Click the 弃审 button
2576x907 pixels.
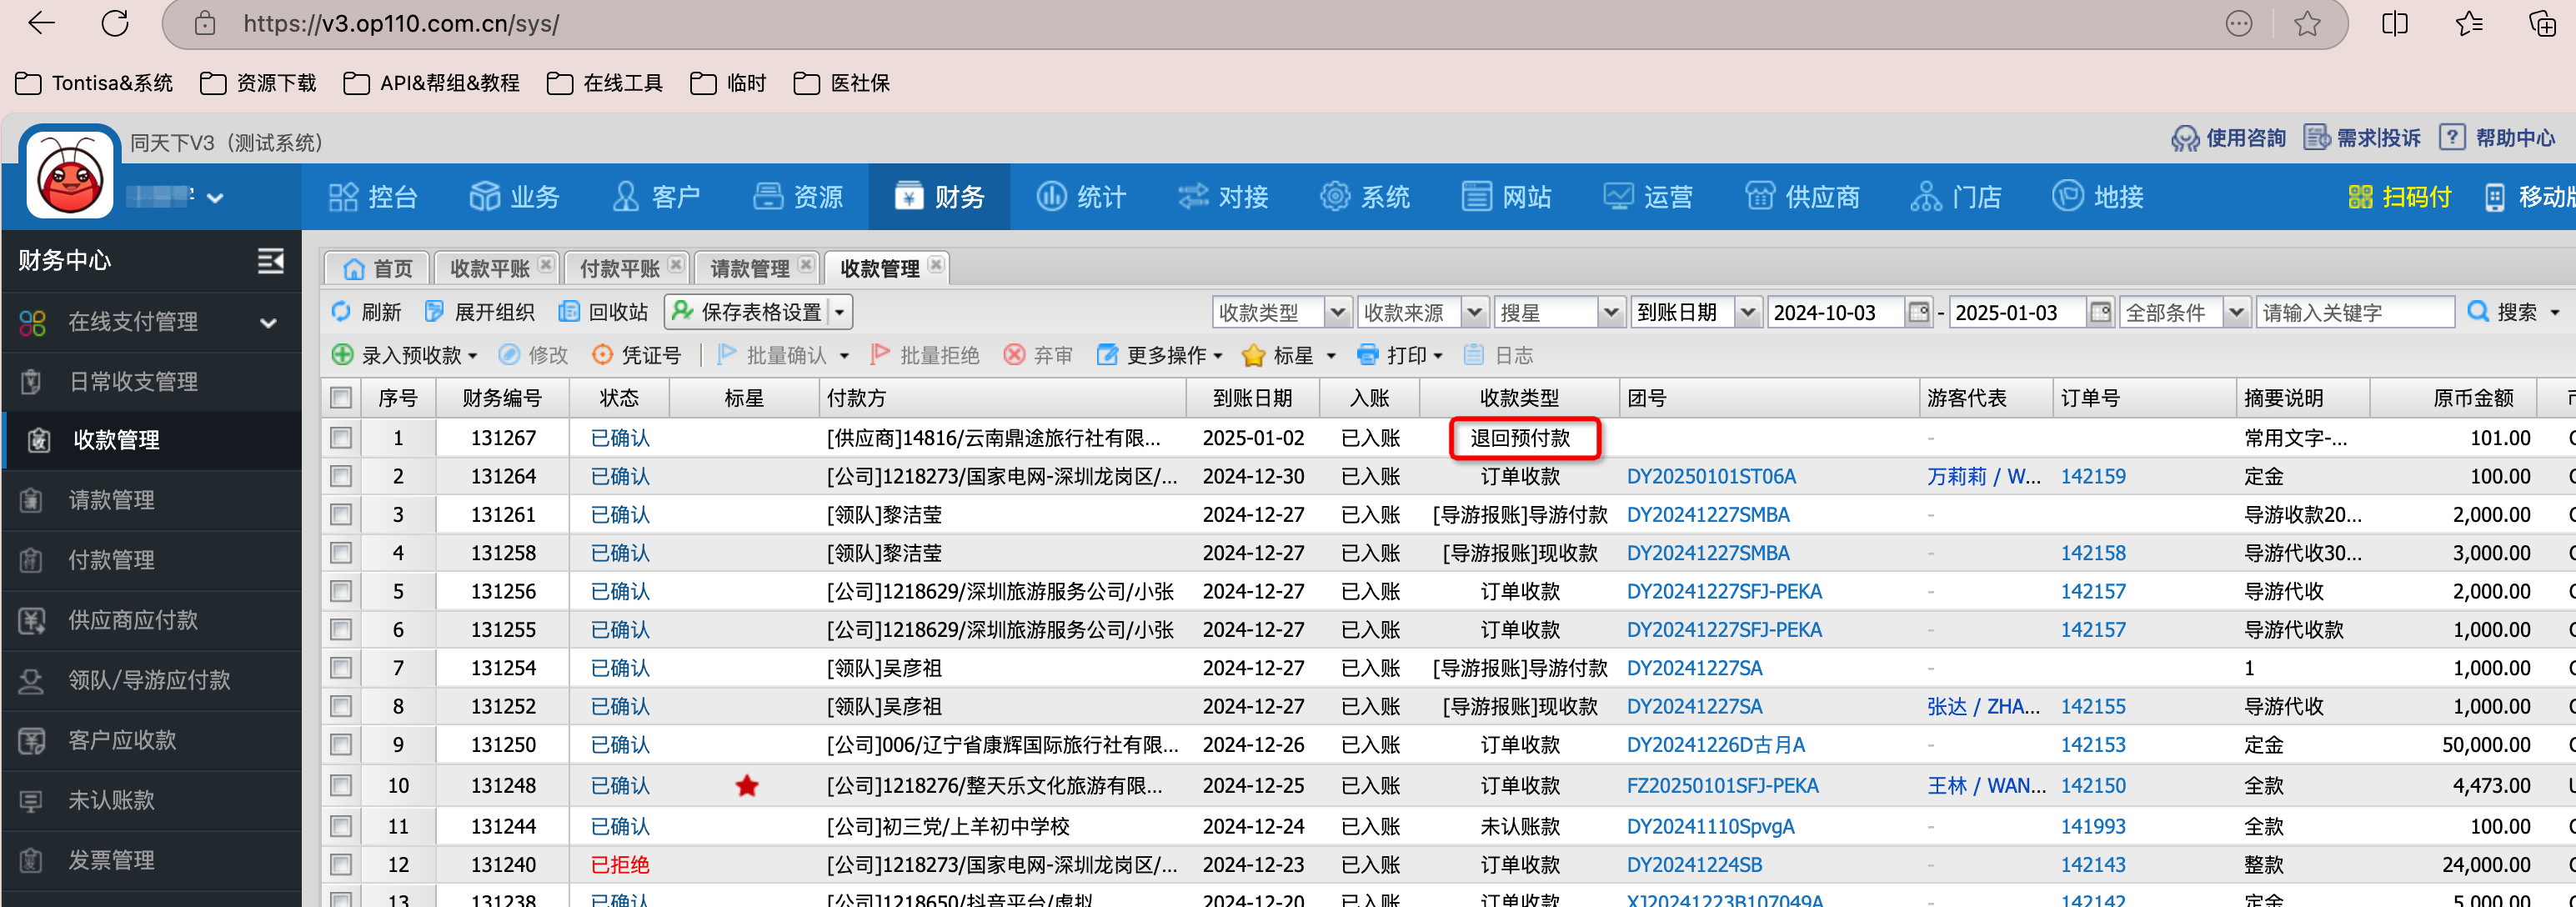click(x=1038, y=355)
